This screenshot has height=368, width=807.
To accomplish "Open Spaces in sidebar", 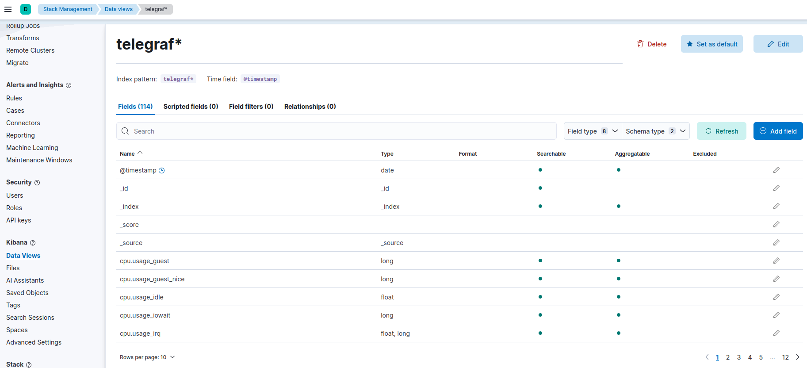I will coord(17,330).
